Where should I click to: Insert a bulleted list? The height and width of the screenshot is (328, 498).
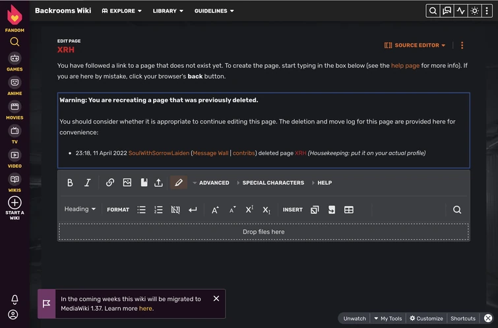pos(141,210)
